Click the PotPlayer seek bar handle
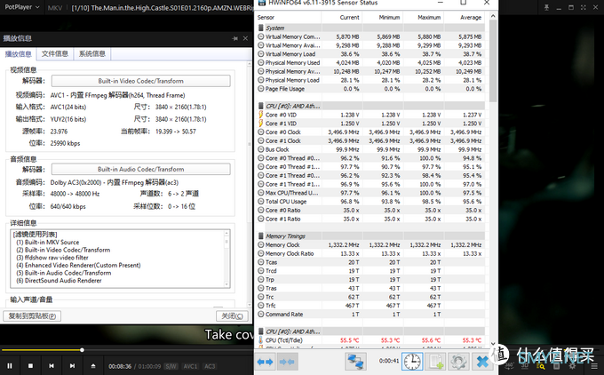 (x=82, y=350)
